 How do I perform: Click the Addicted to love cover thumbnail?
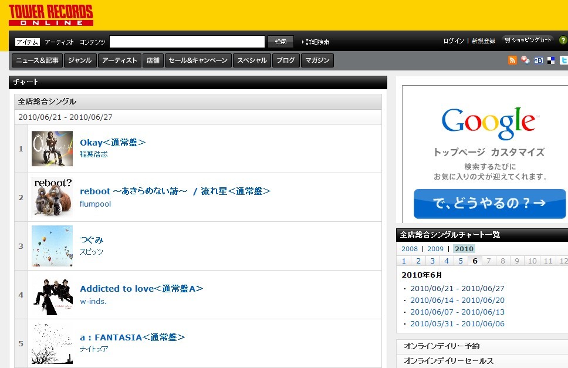pos(52,295)
